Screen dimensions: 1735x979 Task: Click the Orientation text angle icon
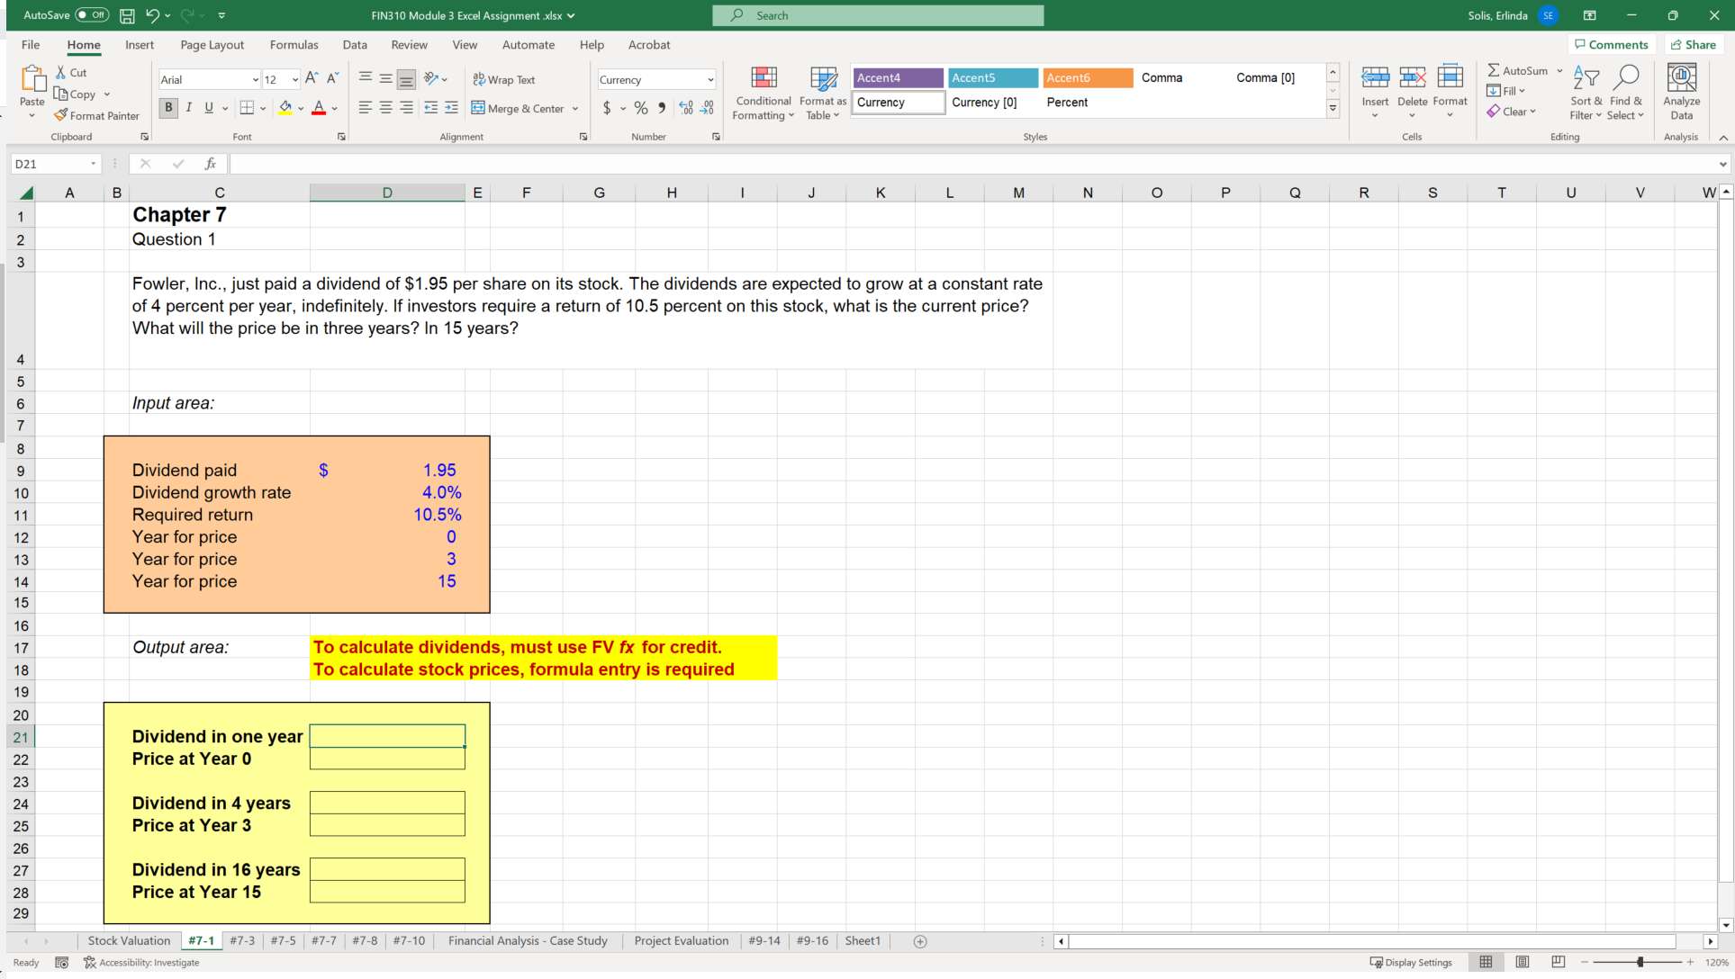(431, 79)
